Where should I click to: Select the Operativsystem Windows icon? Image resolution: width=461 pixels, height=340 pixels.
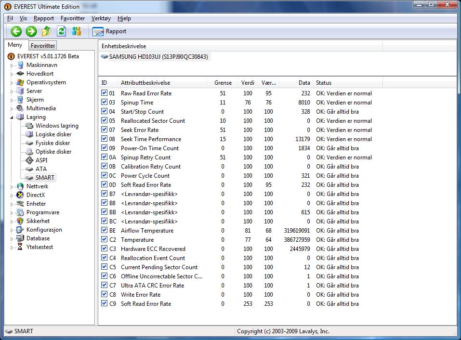20,82
